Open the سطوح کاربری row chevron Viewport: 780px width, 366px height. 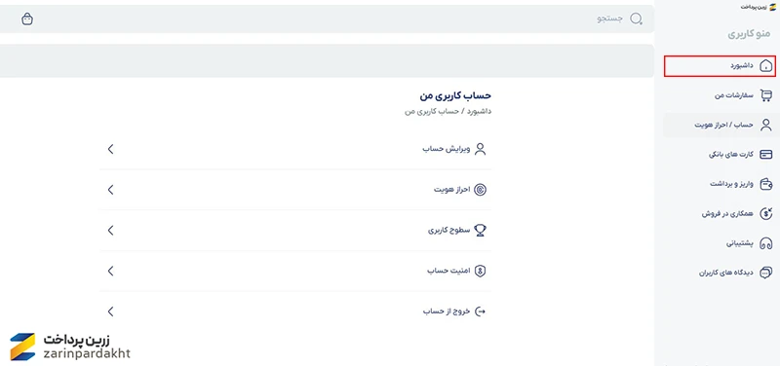pos(110,231)
